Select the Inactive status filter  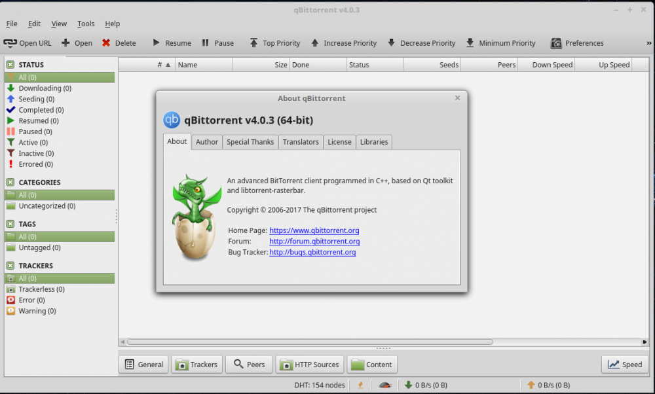60,153
